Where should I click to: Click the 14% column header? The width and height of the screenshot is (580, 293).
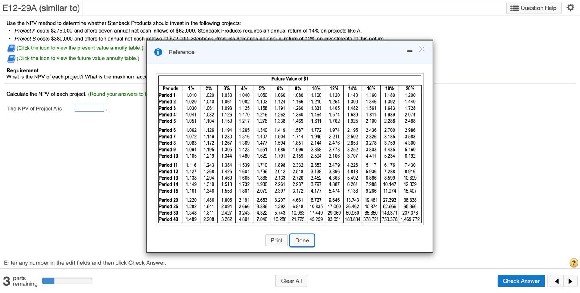point(352,88)
